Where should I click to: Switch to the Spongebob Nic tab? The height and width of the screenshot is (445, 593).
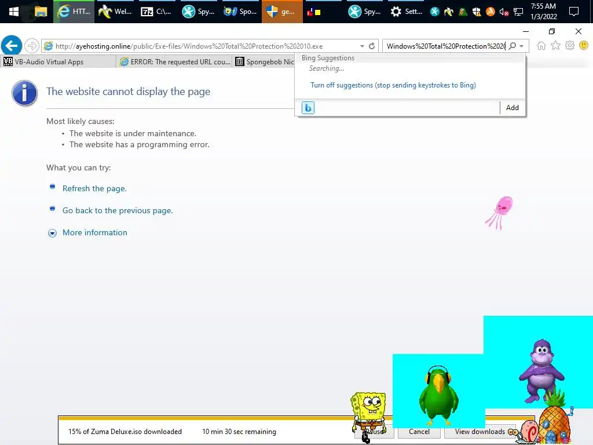(x=264, y=61)
